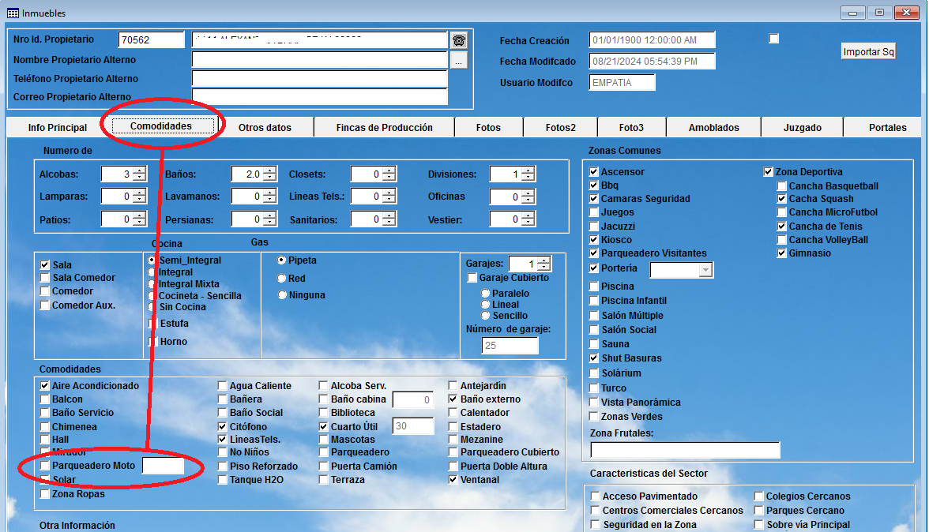929x532 pixels.
Task: Uncheck the Sala checkbox
Action: click(x=44, y=264)
